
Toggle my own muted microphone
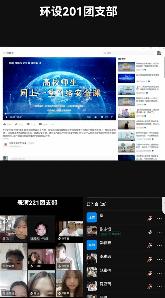150,218
